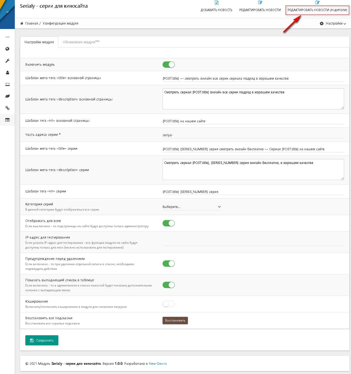Click the globe icon in sidebar
Image resolution: width=351 pixels, height=374 pixels.
[x=7, y=49]
